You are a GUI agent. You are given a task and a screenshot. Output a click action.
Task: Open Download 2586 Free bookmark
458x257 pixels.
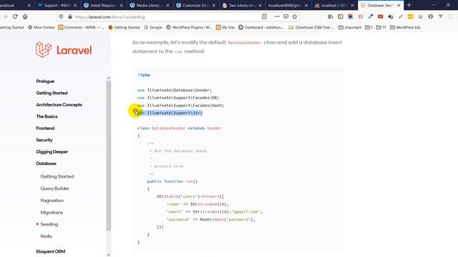pos(311,27)
